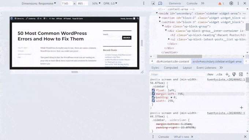This screenshot has height=140, width=249.
Task: Open the Dimensions: Responsive dropdown
Action: click(x=39, y=3)
